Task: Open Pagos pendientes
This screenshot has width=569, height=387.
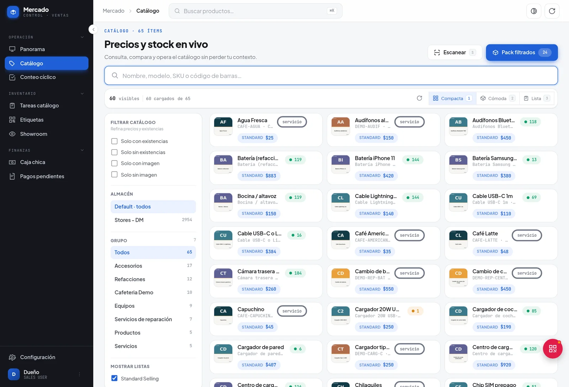Action: tap(47, 176)
